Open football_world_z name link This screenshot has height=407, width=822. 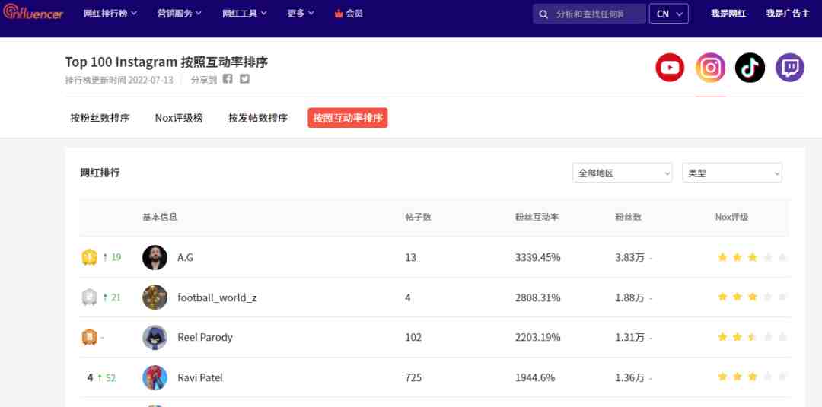217,298
